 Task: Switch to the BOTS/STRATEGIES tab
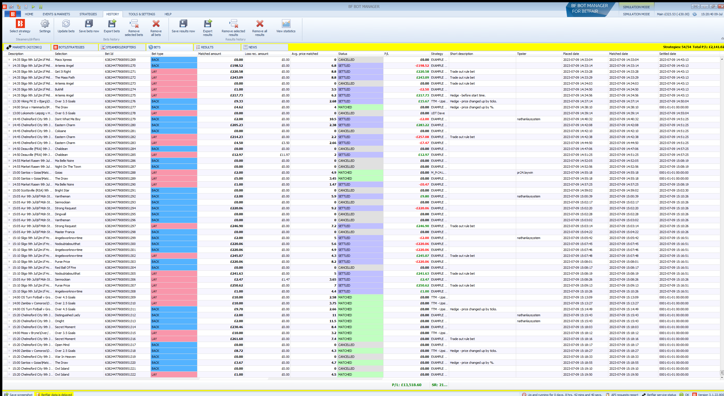tap(75, 47)
